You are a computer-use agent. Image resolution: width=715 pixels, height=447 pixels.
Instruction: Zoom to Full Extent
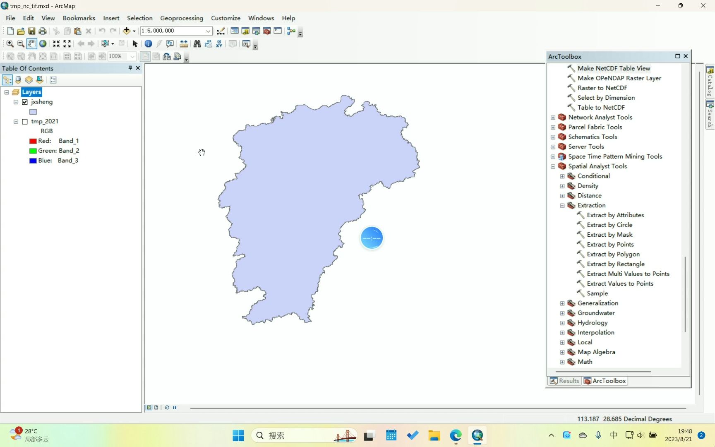click(43, 43)
